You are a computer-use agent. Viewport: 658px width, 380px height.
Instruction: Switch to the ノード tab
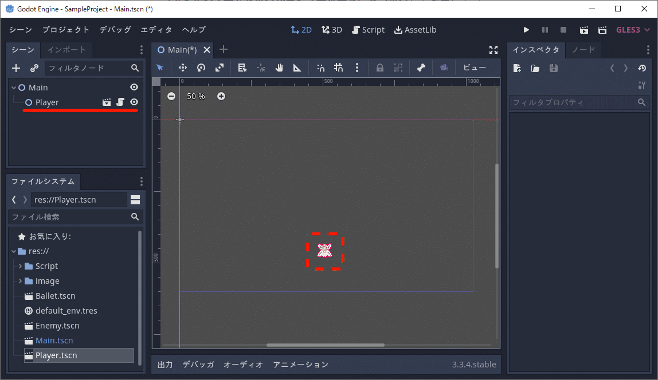583,50
